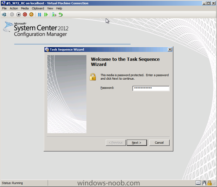
Task: Click the "Status: Running" status text
Action: (12, 183)
